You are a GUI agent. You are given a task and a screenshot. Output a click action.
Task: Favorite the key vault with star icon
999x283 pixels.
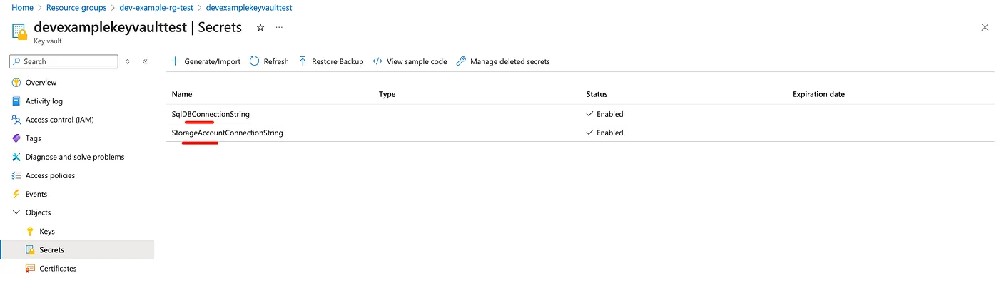click(260, 27)
